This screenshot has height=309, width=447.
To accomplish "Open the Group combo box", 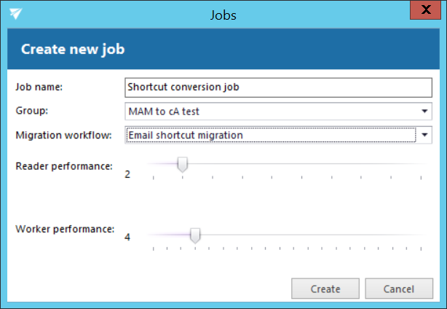I will [x=271, y=111].
